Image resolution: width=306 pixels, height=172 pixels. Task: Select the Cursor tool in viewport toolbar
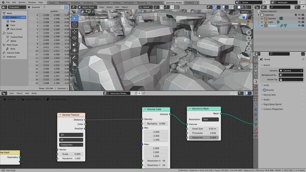click(x=75, y=25)
